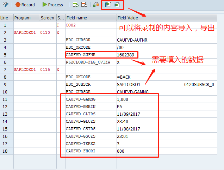This screenshot has width=224, height=170.
Task: Click the delete line icon
Action: click(84, 5)
